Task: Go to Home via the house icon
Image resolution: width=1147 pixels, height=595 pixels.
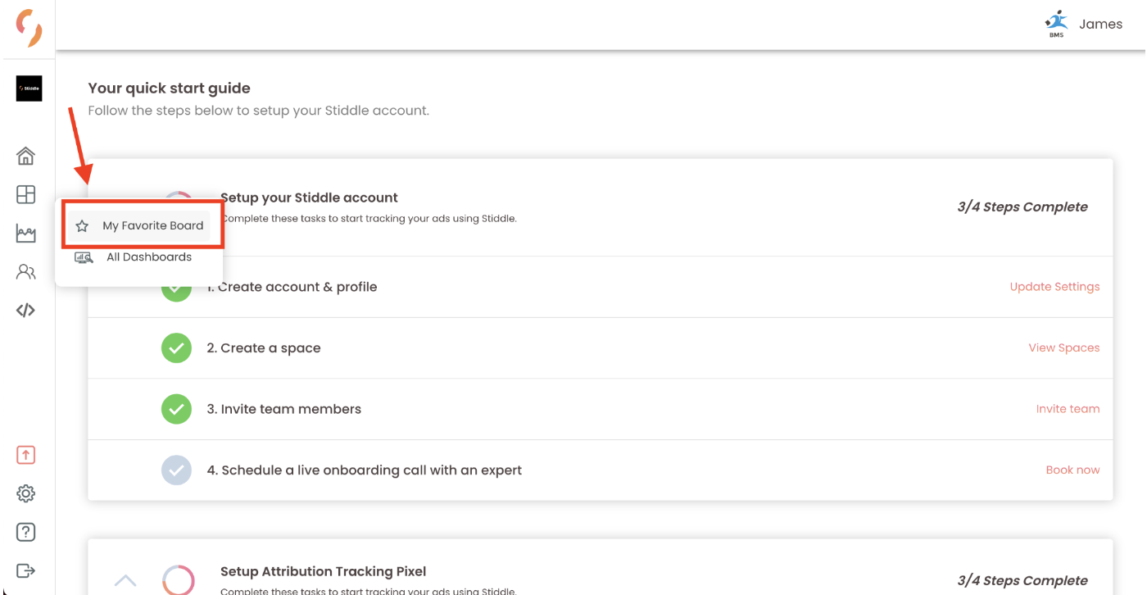Action: click(x=26, y=156)
